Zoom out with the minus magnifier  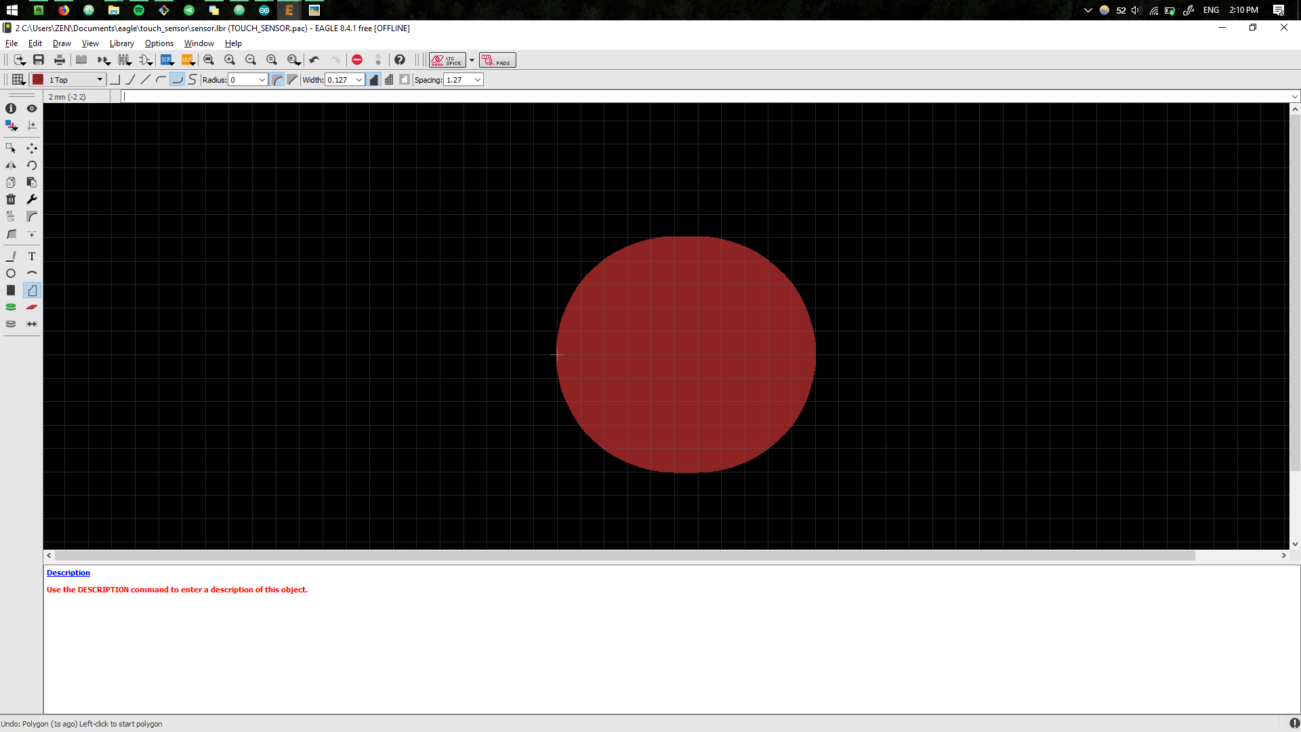(x=251, y=60)
